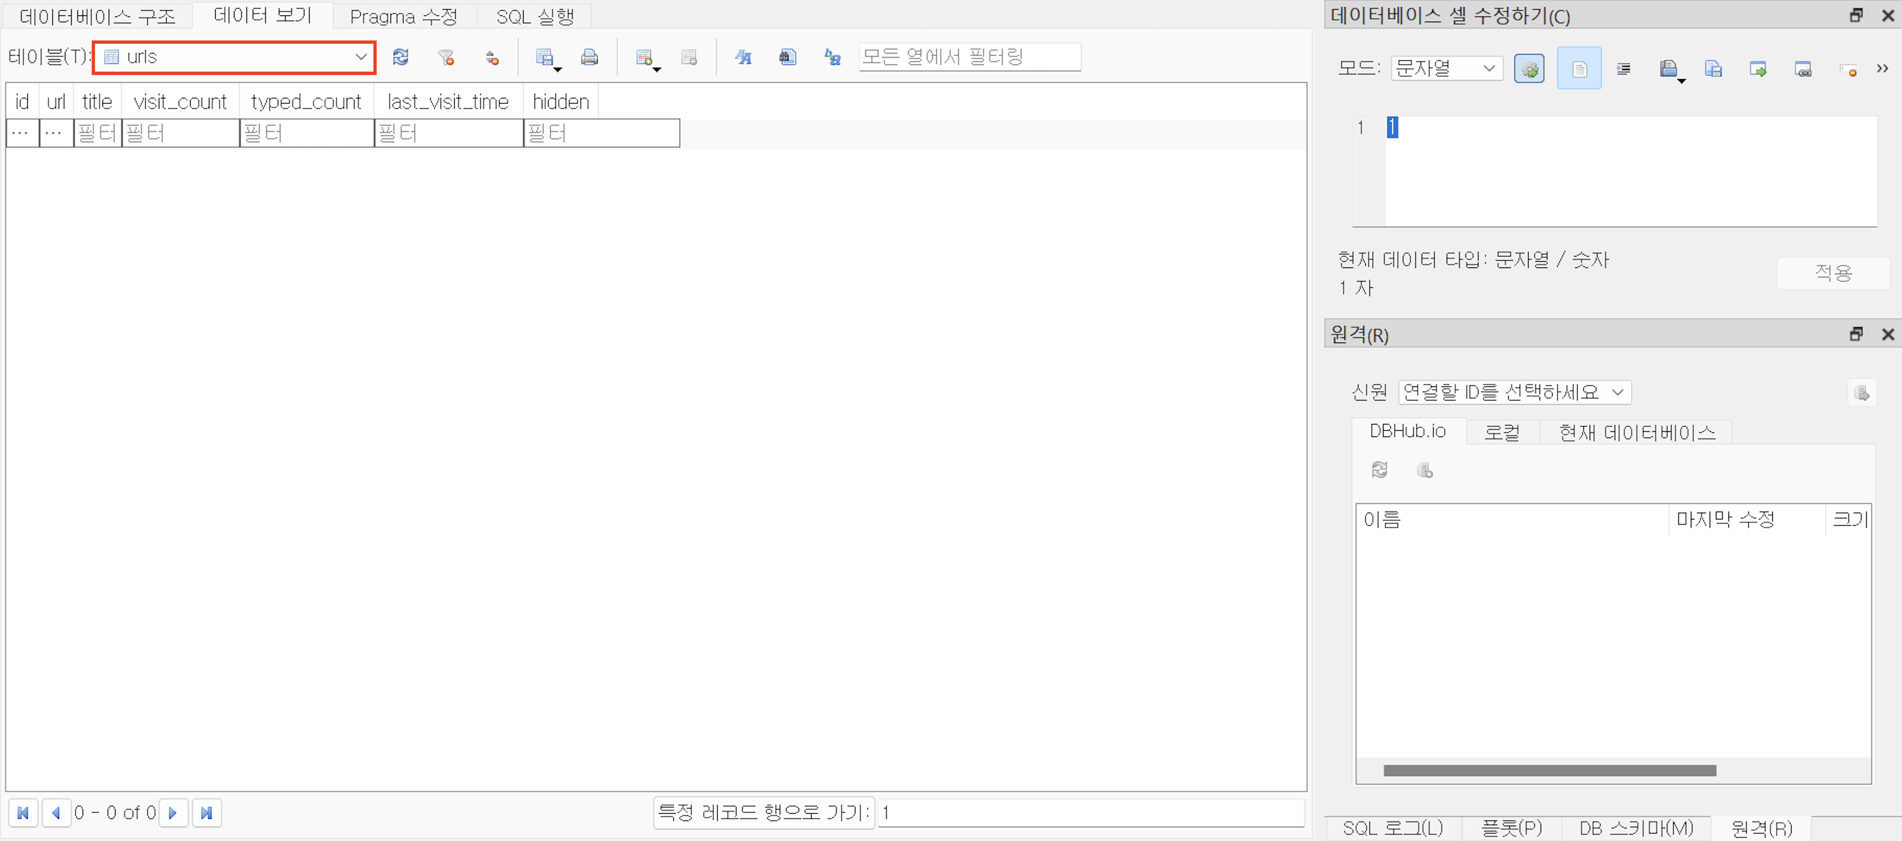
Task: Open the text font format icon
Action: coord(743,57)
